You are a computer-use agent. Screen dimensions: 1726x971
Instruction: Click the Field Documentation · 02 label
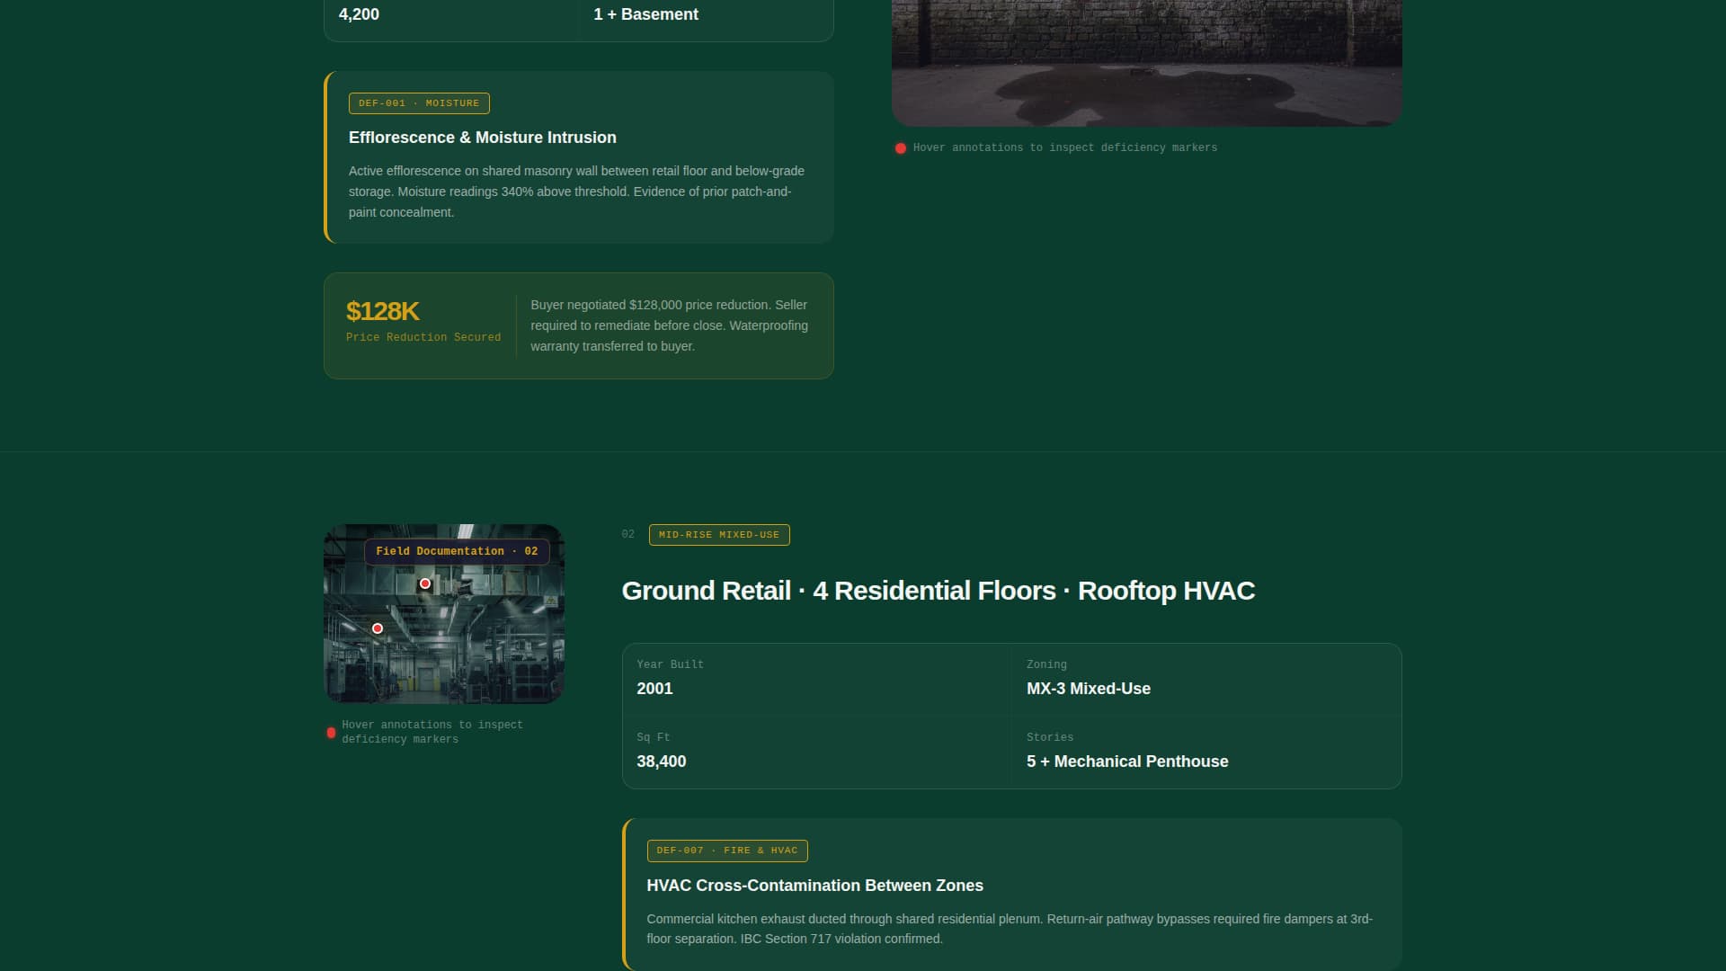(x=457, y=551)
